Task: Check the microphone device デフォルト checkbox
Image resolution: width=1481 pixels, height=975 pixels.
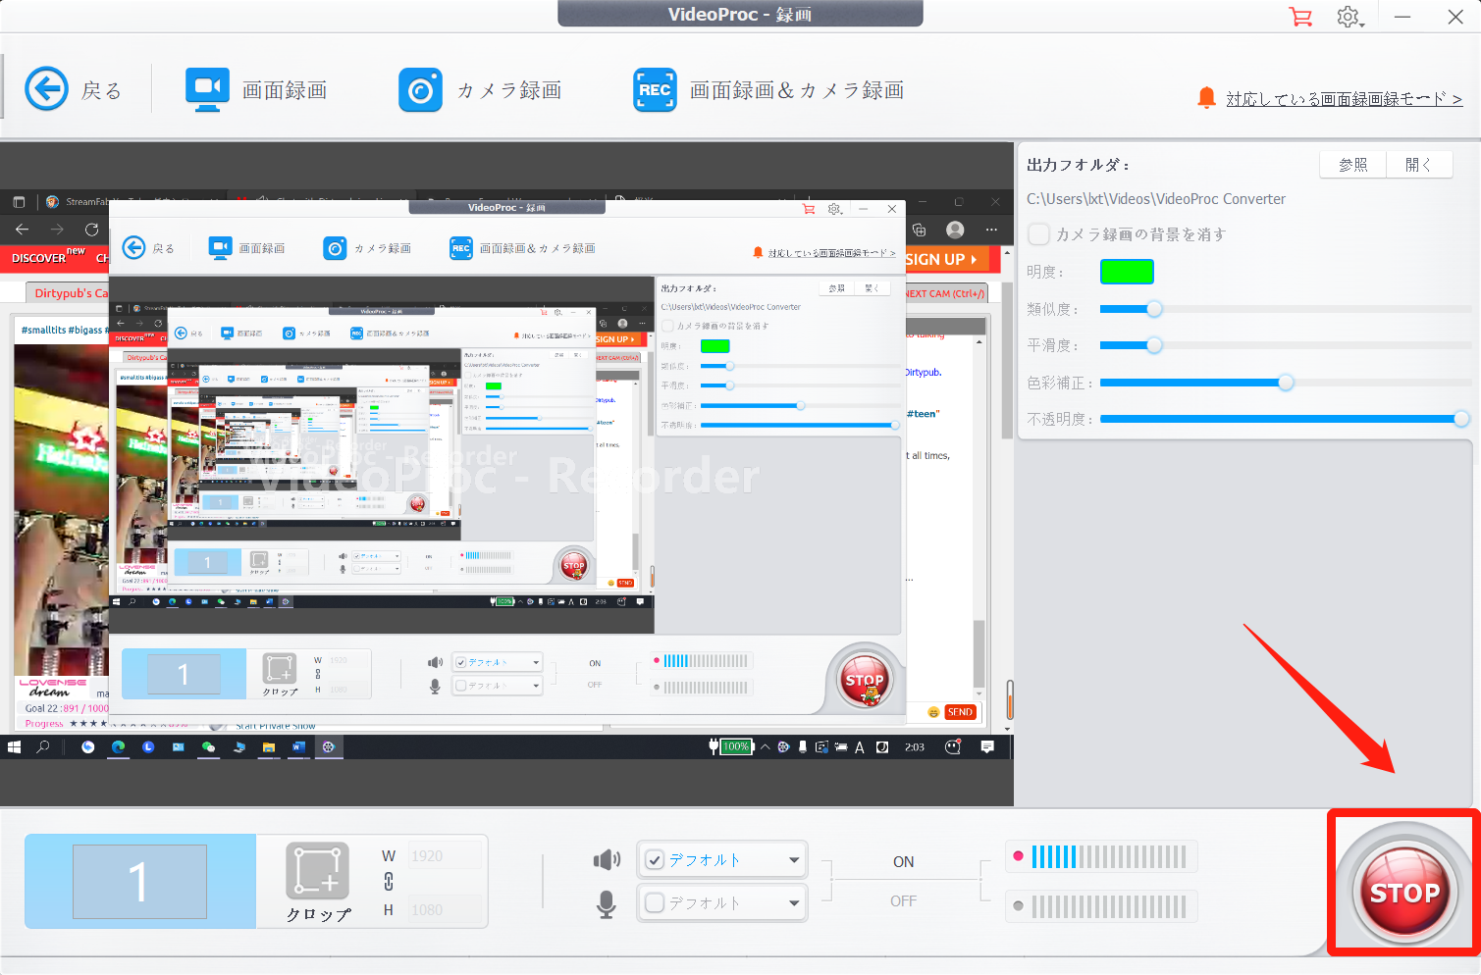Action: tap(656, 903)
